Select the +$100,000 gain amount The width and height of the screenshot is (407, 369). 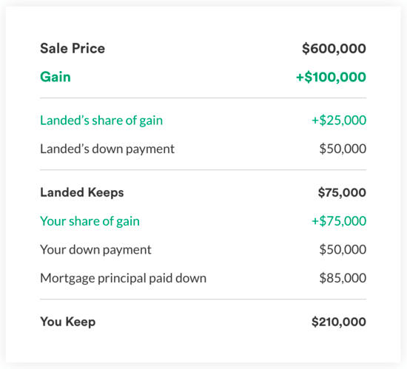pyautogui.click(x=331, y=77)
